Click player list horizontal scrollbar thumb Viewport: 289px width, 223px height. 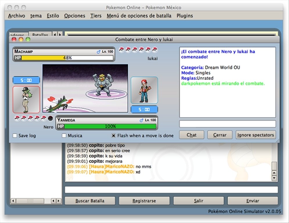tap(30, 201)
